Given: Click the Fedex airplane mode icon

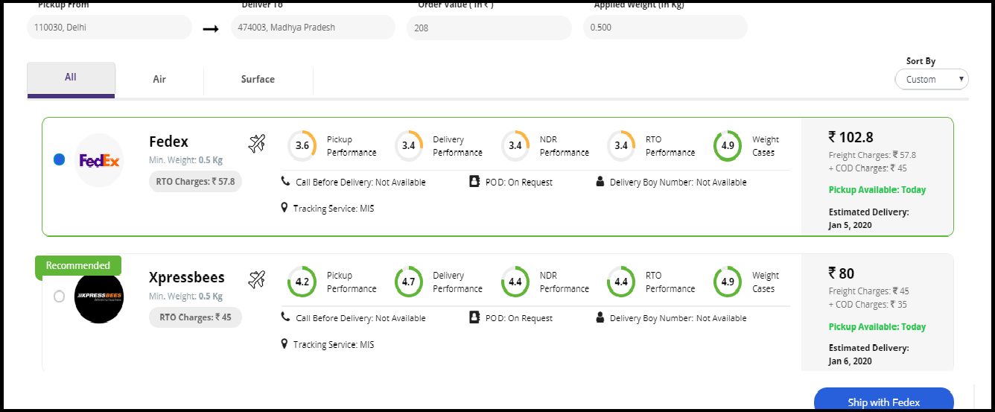Looking at the screenshot, I should [x=257, y=143].
